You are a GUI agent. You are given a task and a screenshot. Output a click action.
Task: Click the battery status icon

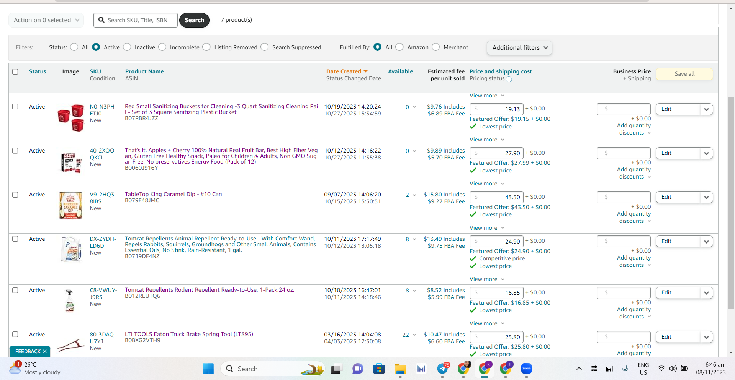click(x=684, y=369)
